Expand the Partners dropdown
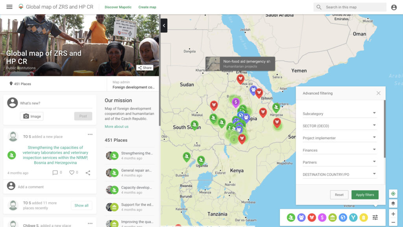 point(340,162)
